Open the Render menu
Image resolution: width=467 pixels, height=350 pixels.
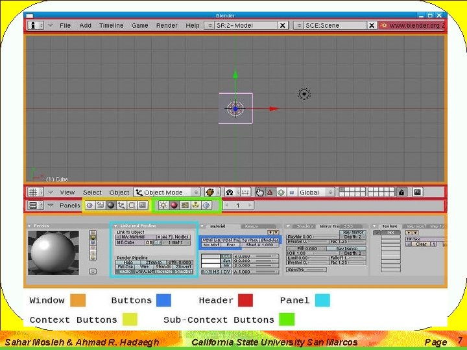[167, 25]
